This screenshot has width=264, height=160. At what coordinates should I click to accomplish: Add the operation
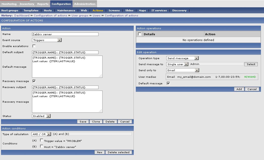click(x=239, y=89)
